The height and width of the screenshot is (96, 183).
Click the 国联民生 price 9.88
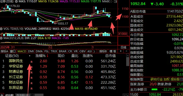[x=61, y=61]
